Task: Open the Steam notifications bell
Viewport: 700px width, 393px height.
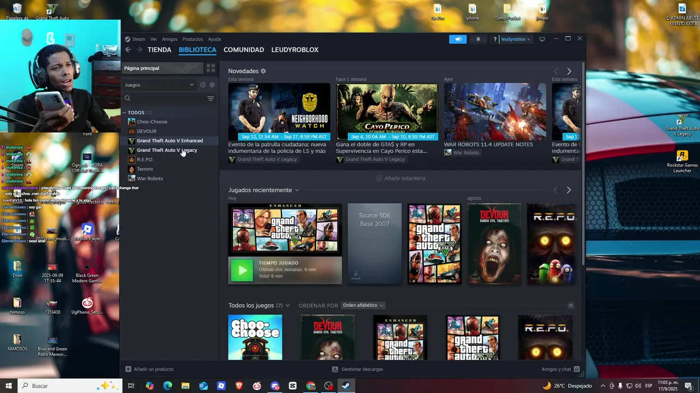Action: pos(478,39)
